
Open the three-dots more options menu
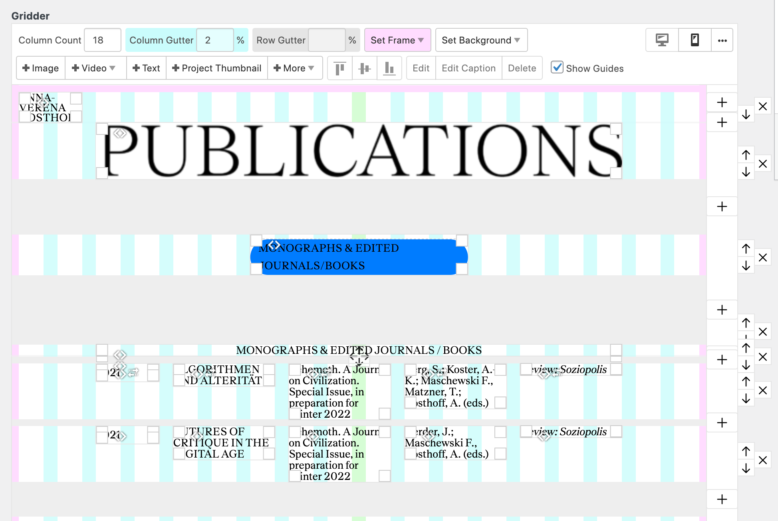(722, 40)
